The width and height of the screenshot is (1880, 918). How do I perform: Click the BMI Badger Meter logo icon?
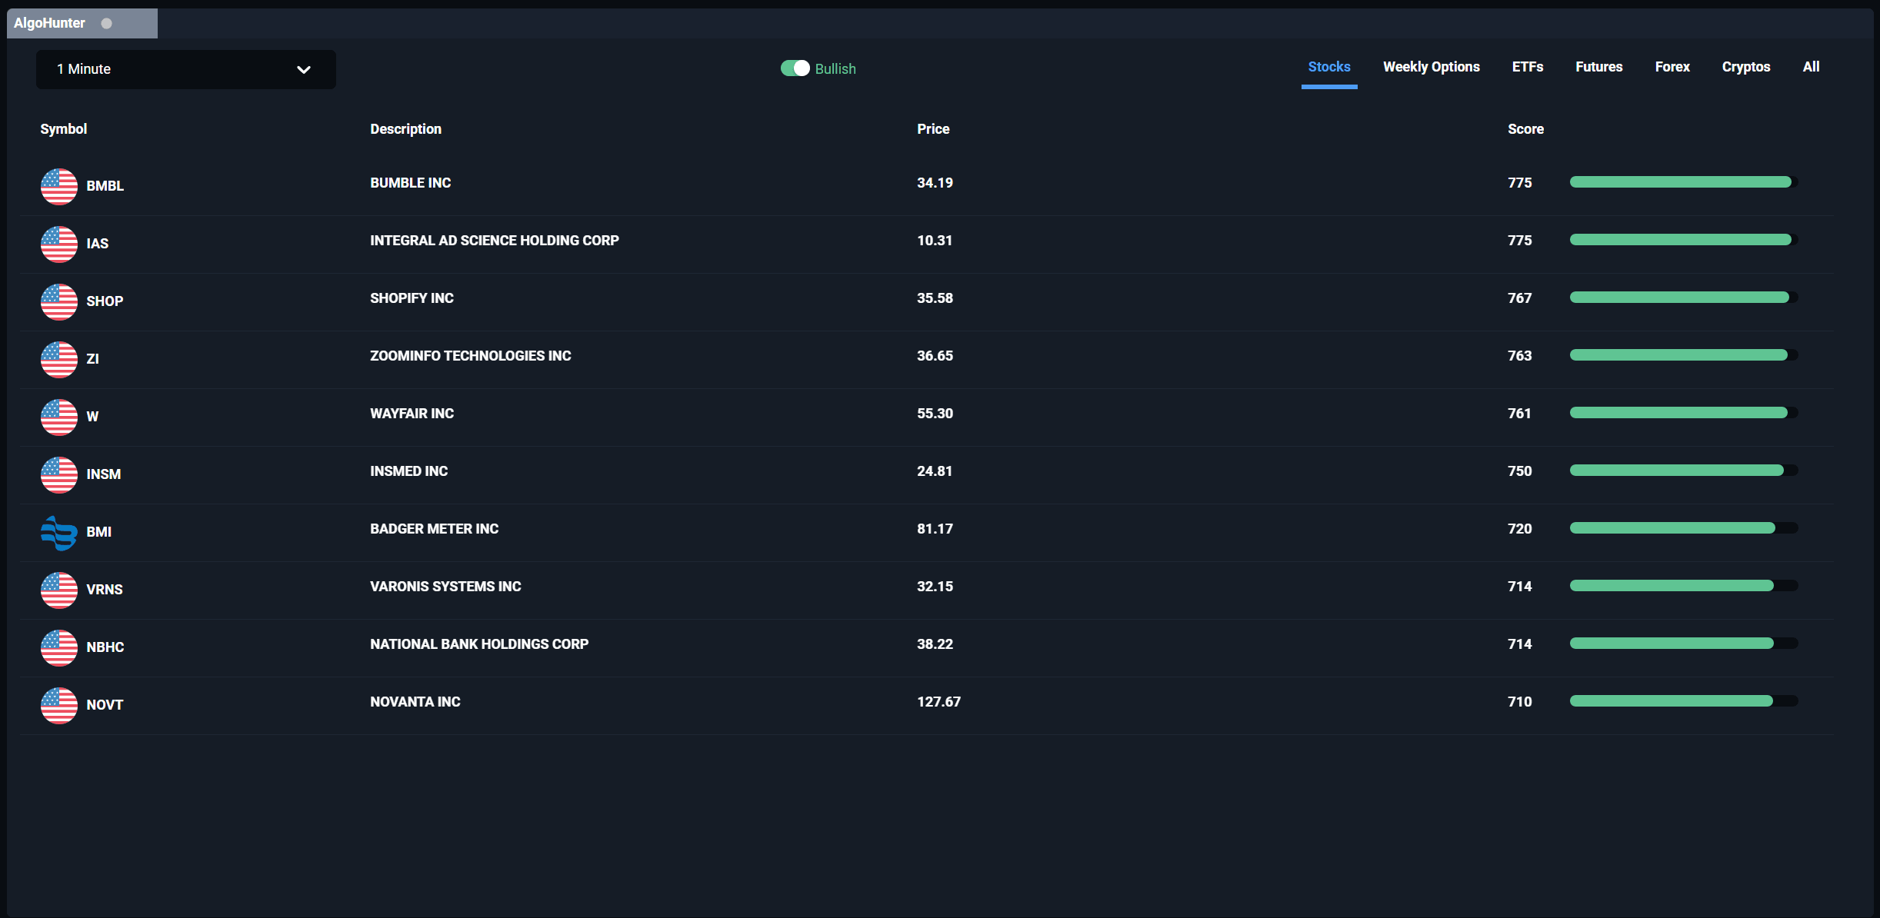pyautogui.click(x=59, y=532)
